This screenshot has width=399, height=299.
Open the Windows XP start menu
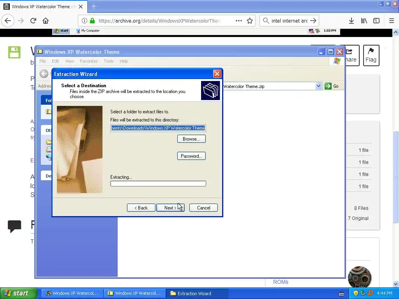[x=18, y=293]
